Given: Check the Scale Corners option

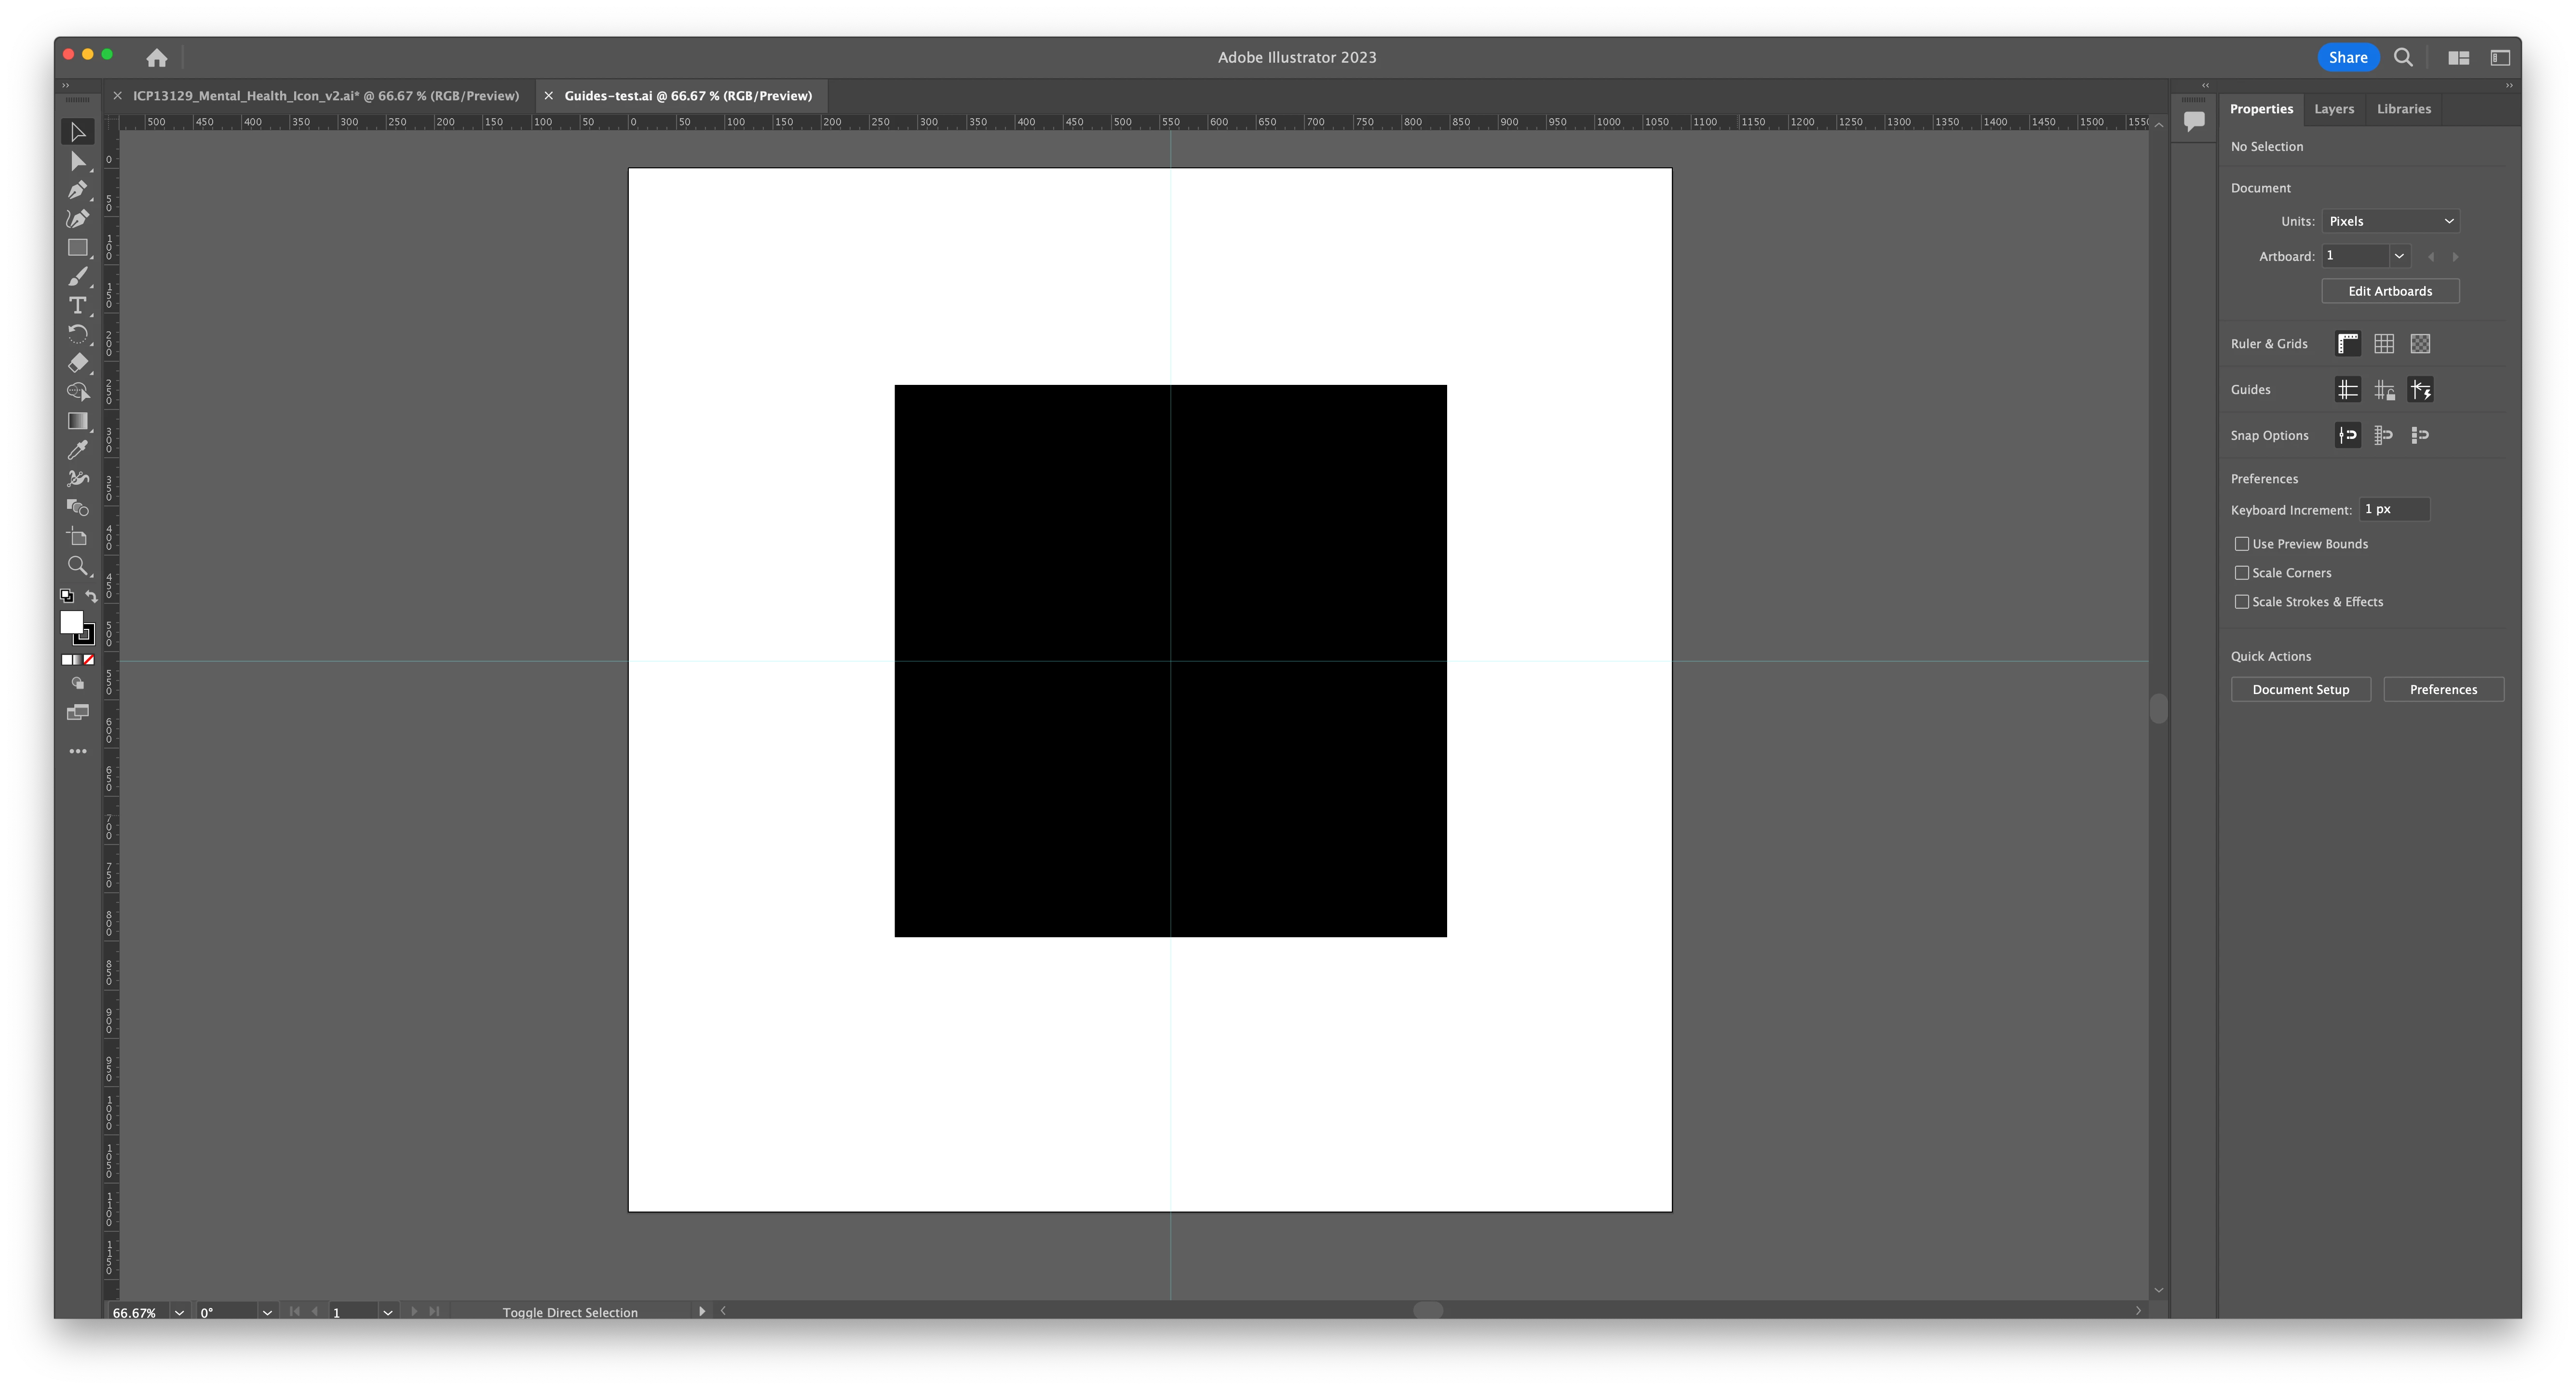Looking at the screenshot, I should [x=2242, y=573].
